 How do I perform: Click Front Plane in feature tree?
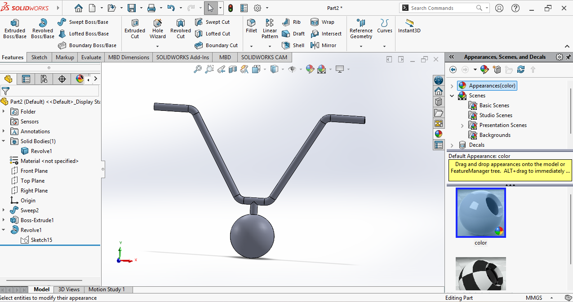point(29,171)
